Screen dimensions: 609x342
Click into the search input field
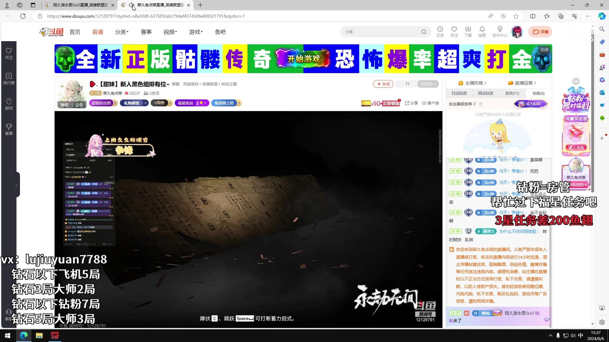[x=381, y=32]
